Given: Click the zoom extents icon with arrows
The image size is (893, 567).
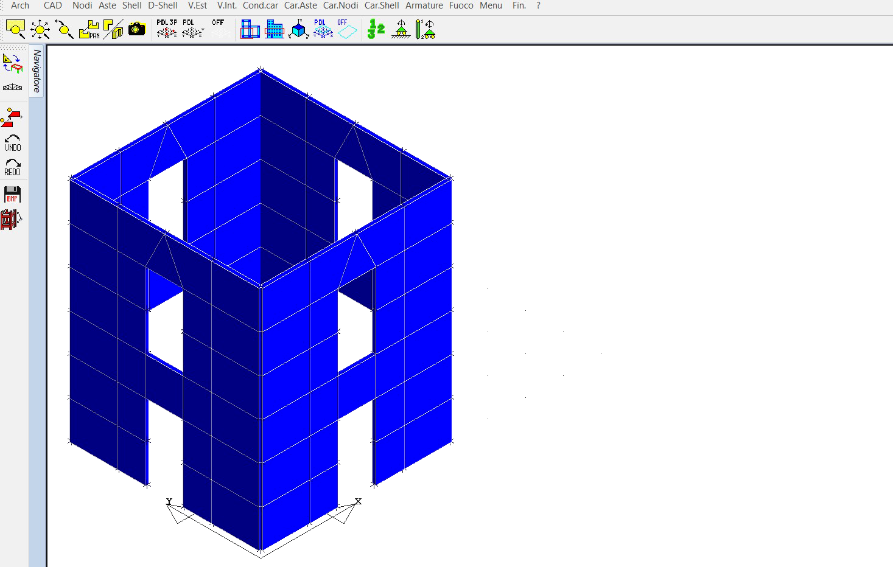Looking at the screenshot, I should pyautogui.click(x=40, y=29).
